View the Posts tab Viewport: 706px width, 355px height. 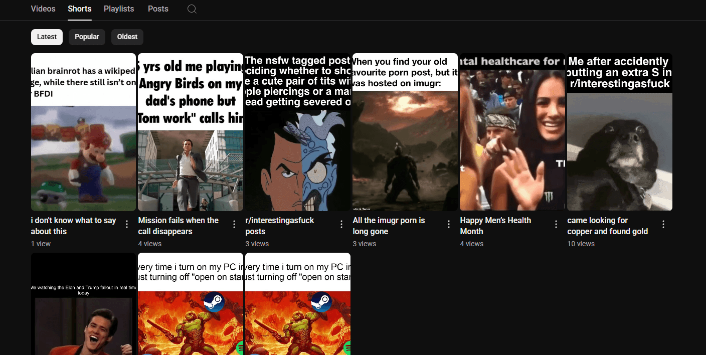tap(158, 9)
